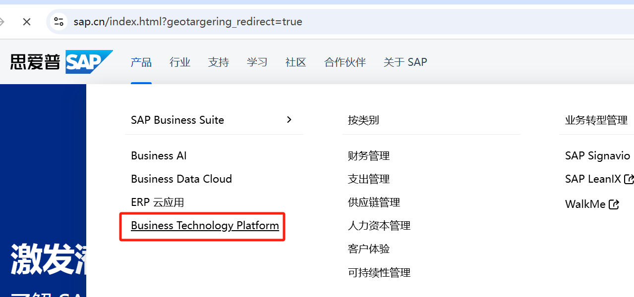
Task: Click the 业务转型管理 heading
Action: tap(596, 120)
